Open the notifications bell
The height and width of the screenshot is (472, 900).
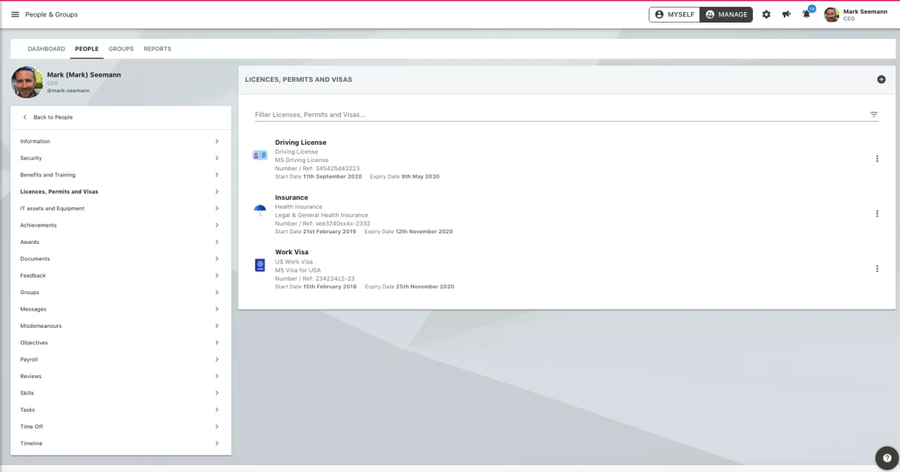[806, 14]
